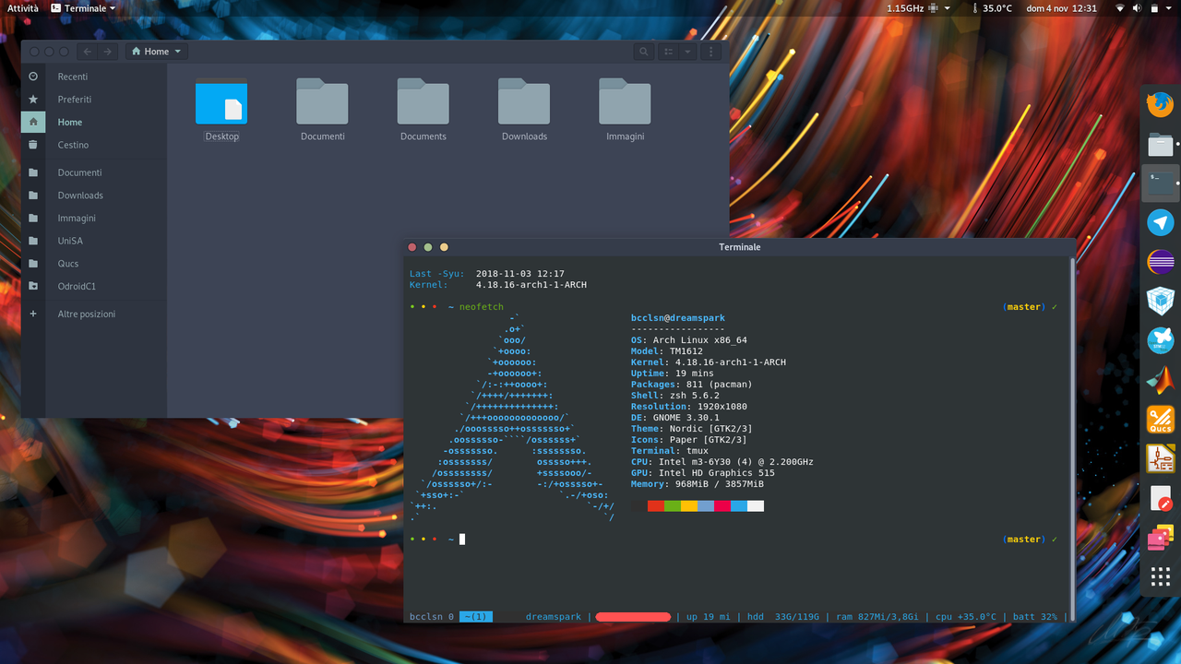Open the three-dot menu in Files
The image size is (1181, 664).
tap(712, 52)
